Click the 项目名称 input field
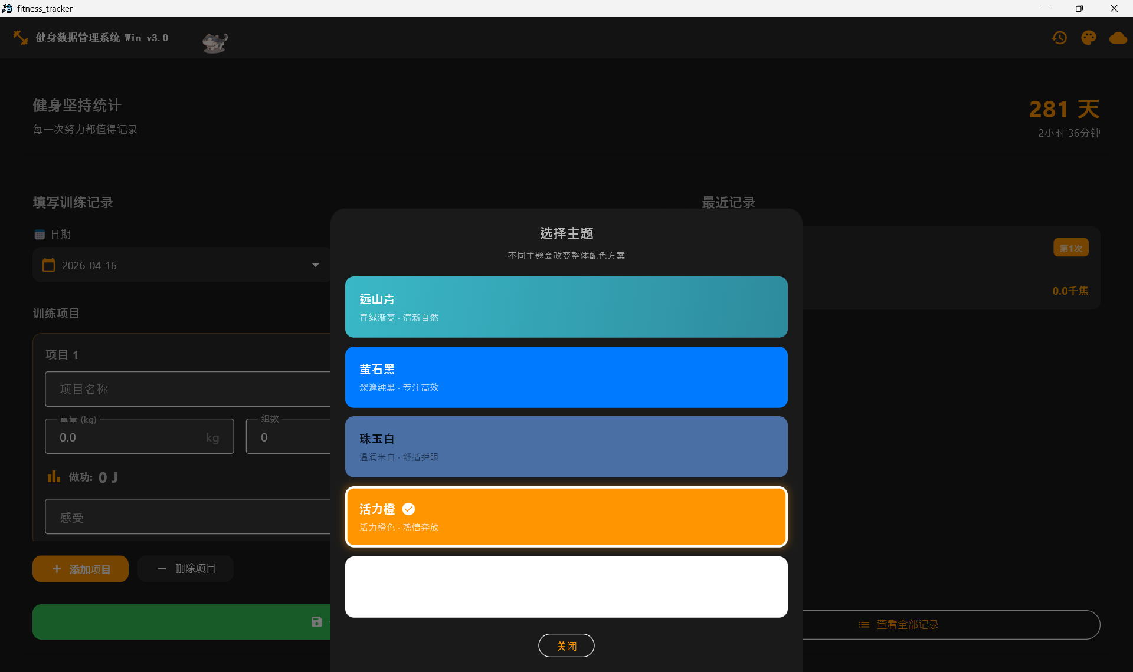The width and height of the screenshot is (1133, 672). point(188,389)
